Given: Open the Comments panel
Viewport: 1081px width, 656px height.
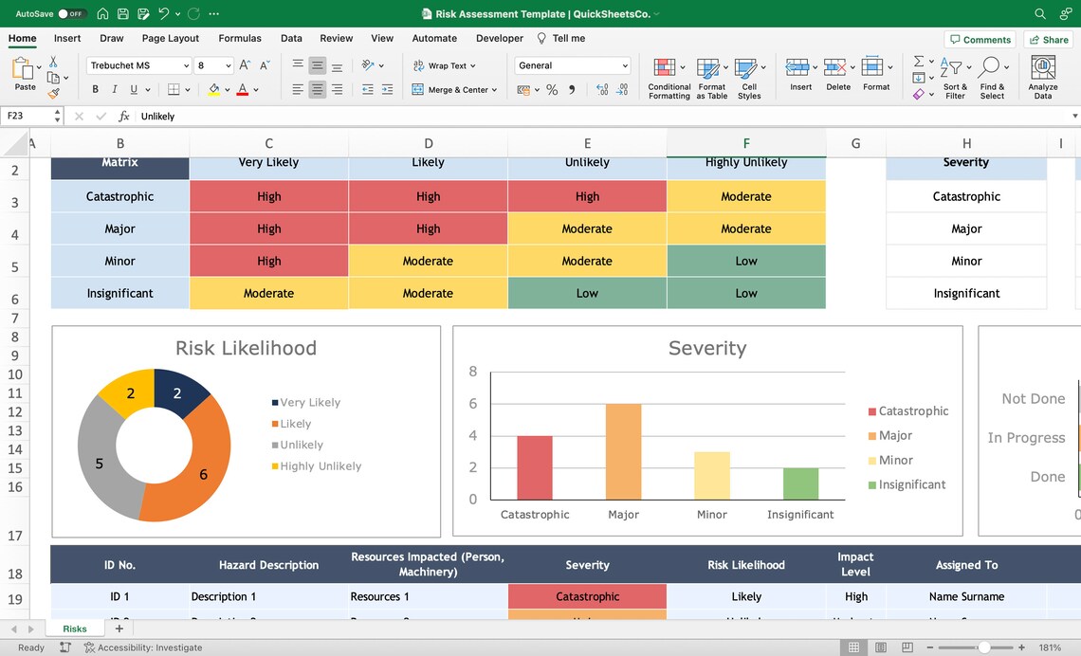Looking at the screenshot, I should (980, 39).
